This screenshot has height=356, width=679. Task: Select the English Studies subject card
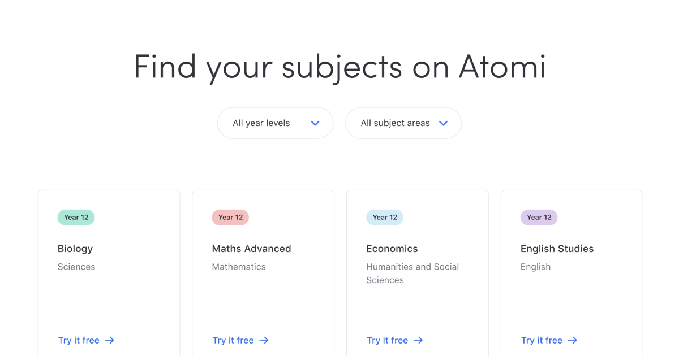pos(571,271)
